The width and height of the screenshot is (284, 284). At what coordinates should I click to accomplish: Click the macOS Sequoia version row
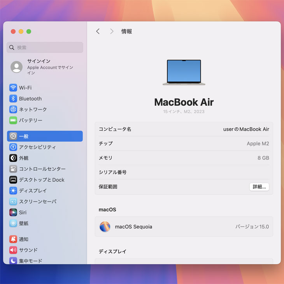coord(184,227)
